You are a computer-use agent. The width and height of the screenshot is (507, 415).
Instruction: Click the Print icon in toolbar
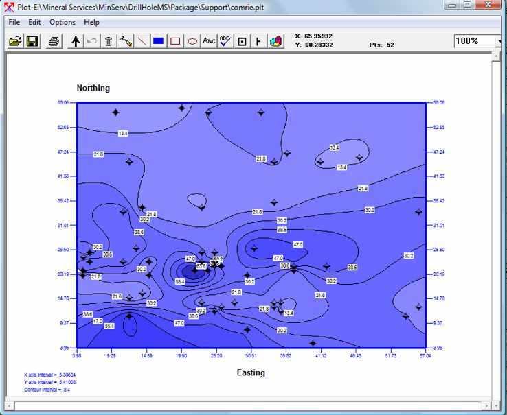[x=54, y=41]
